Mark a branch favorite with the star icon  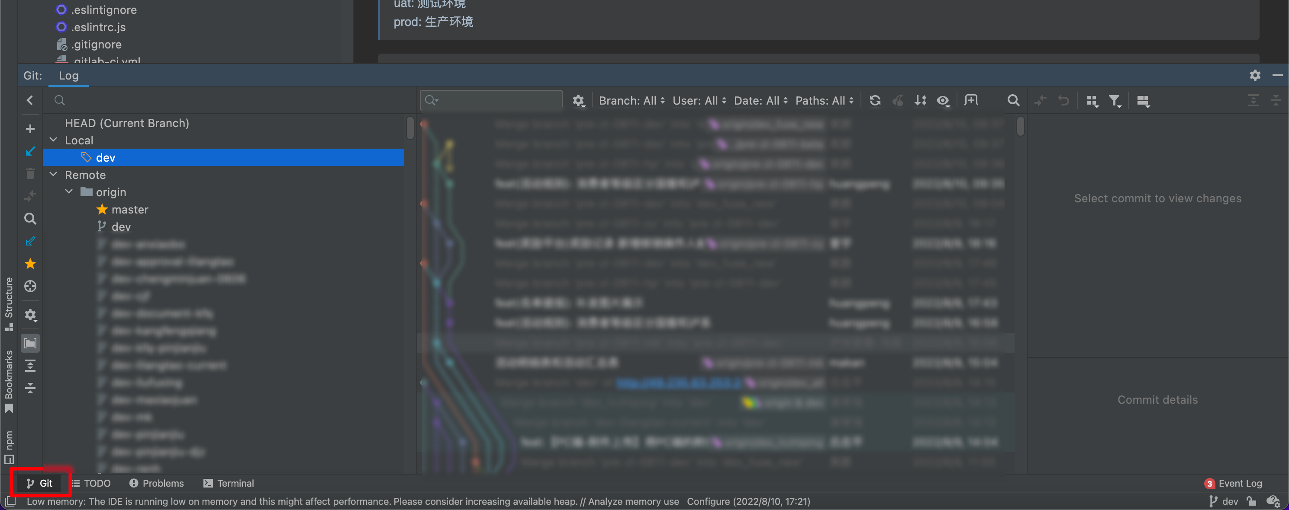coord(30,264)
